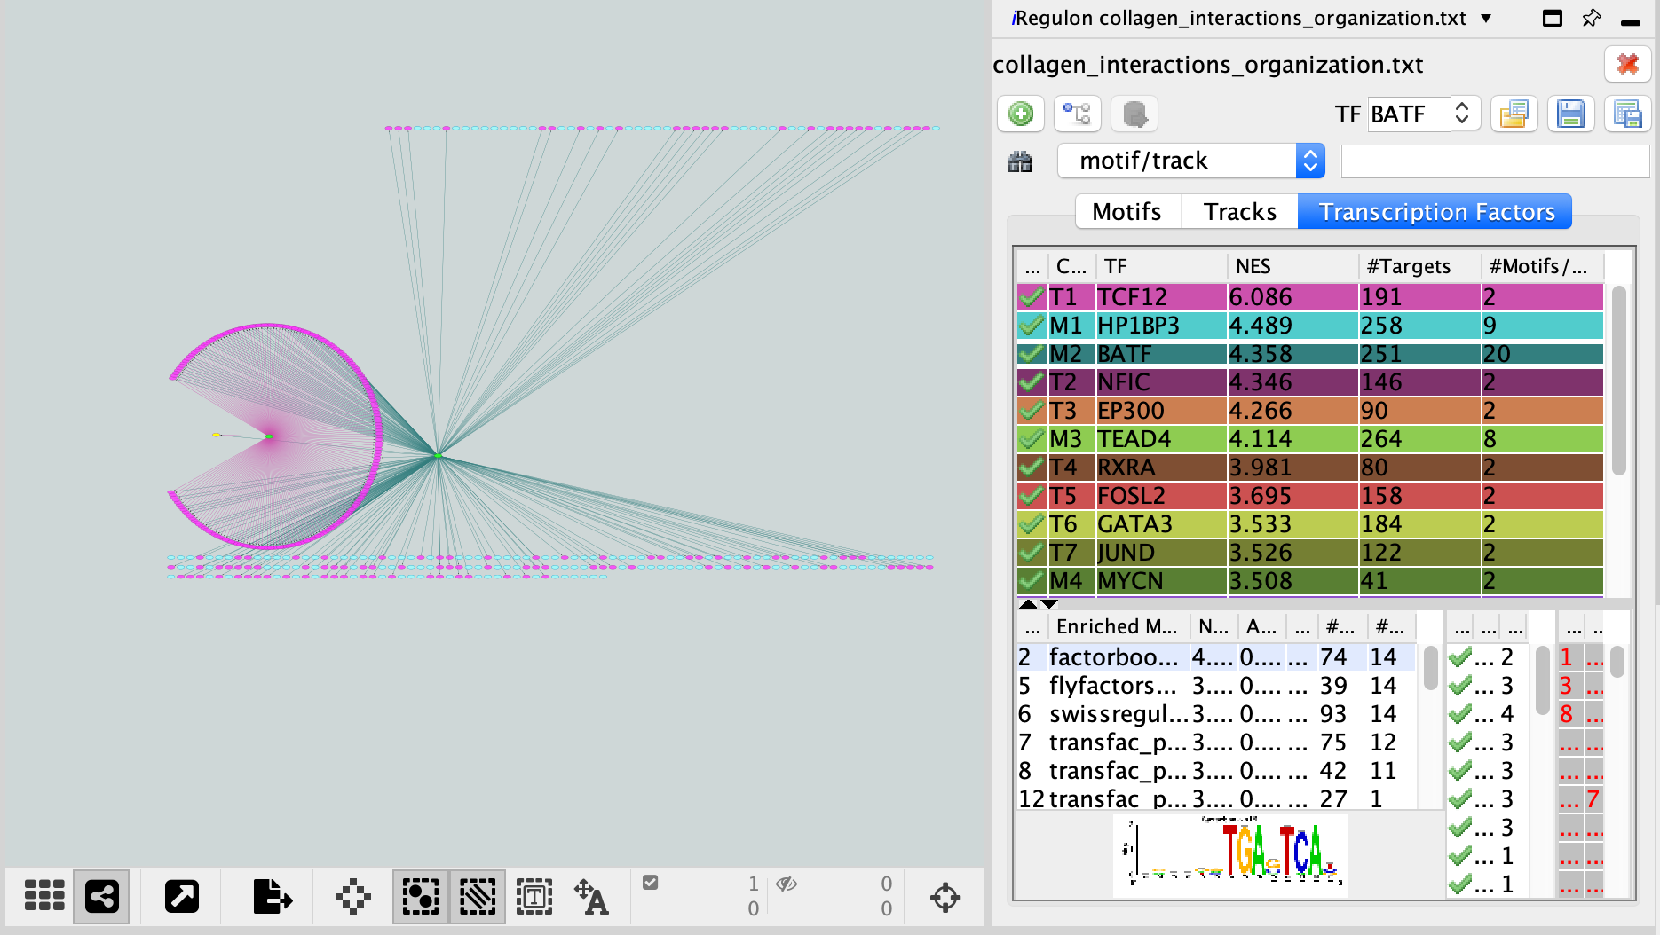The image size is (1660, 935).
Task: Click the binoculars search icon
Action: tap(1020, 161)
